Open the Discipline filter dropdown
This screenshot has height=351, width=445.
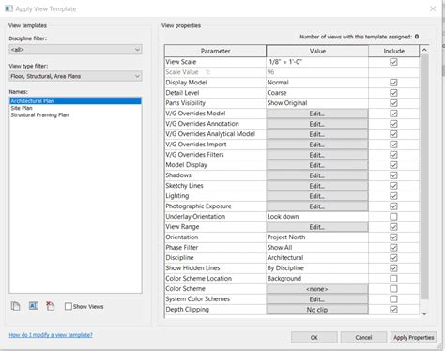75,50
